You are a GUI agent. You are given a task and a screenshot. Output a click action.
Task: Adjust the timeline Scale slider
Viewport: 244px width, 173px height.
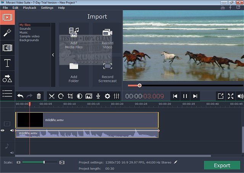pos(44,162)
